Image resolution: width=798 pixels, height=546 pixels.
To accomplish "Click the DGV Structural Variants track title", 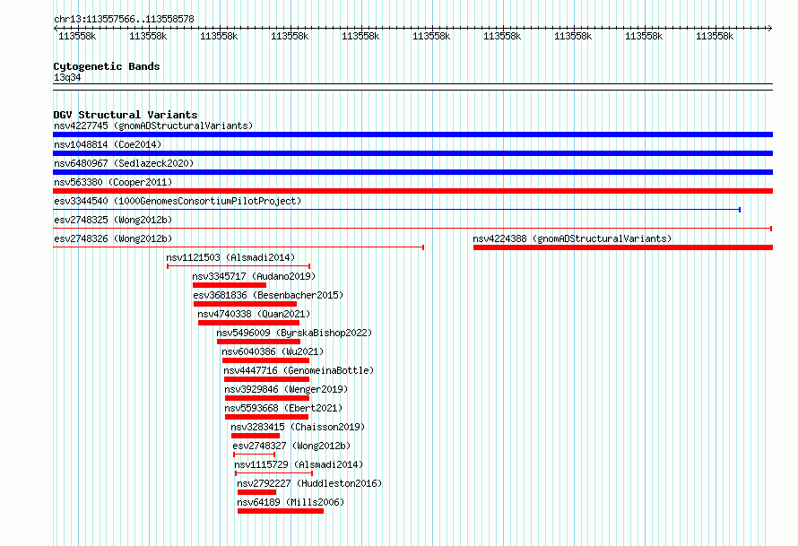I will point(126,115).
